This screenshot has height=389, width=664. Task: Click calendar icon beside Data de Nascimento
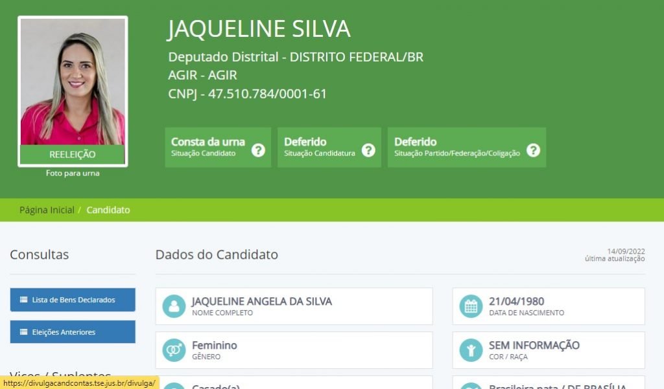pyautogui.click(x=471, y=306)
